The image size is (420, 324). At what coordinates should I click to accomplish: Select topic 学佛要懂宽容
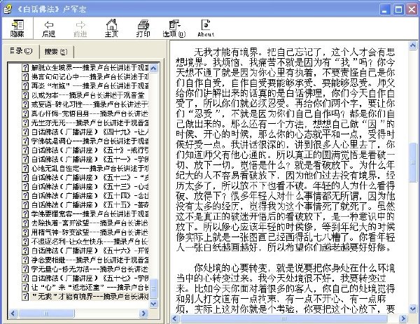90,214
